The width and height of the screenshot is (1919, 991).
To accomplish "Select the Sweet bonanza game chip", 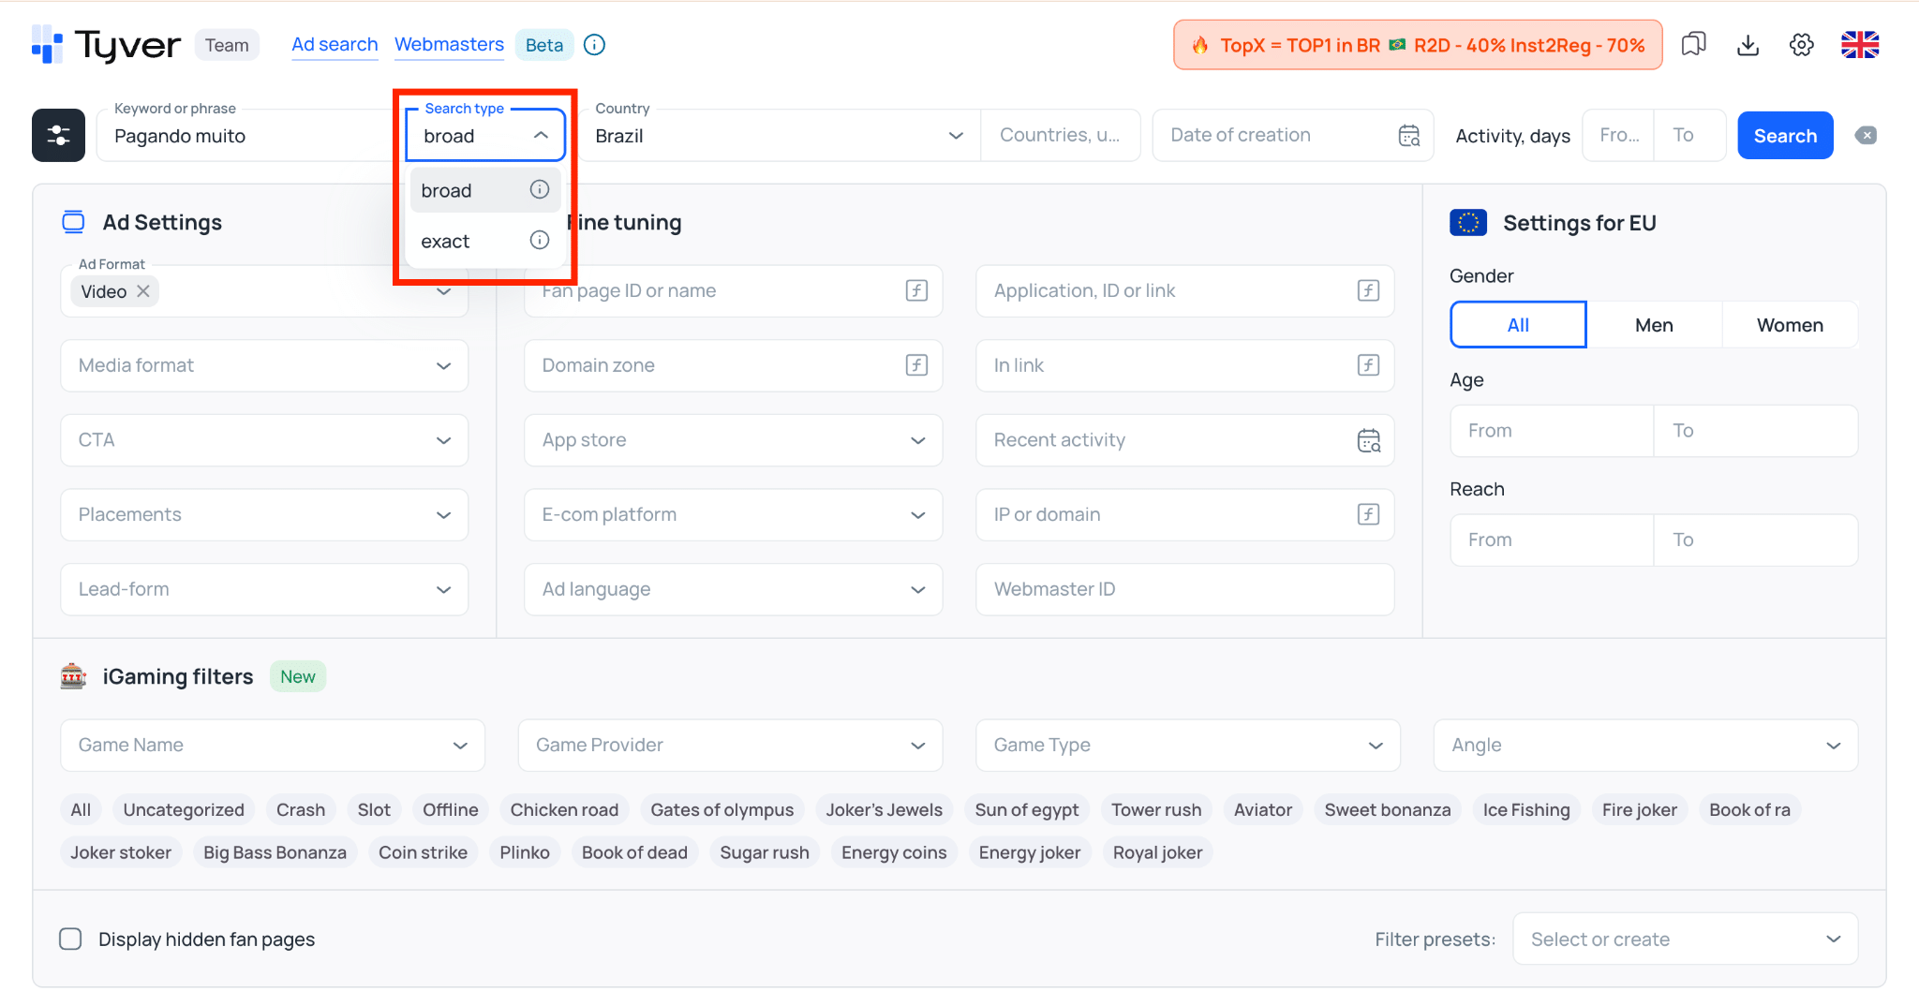I will 1387,809.
